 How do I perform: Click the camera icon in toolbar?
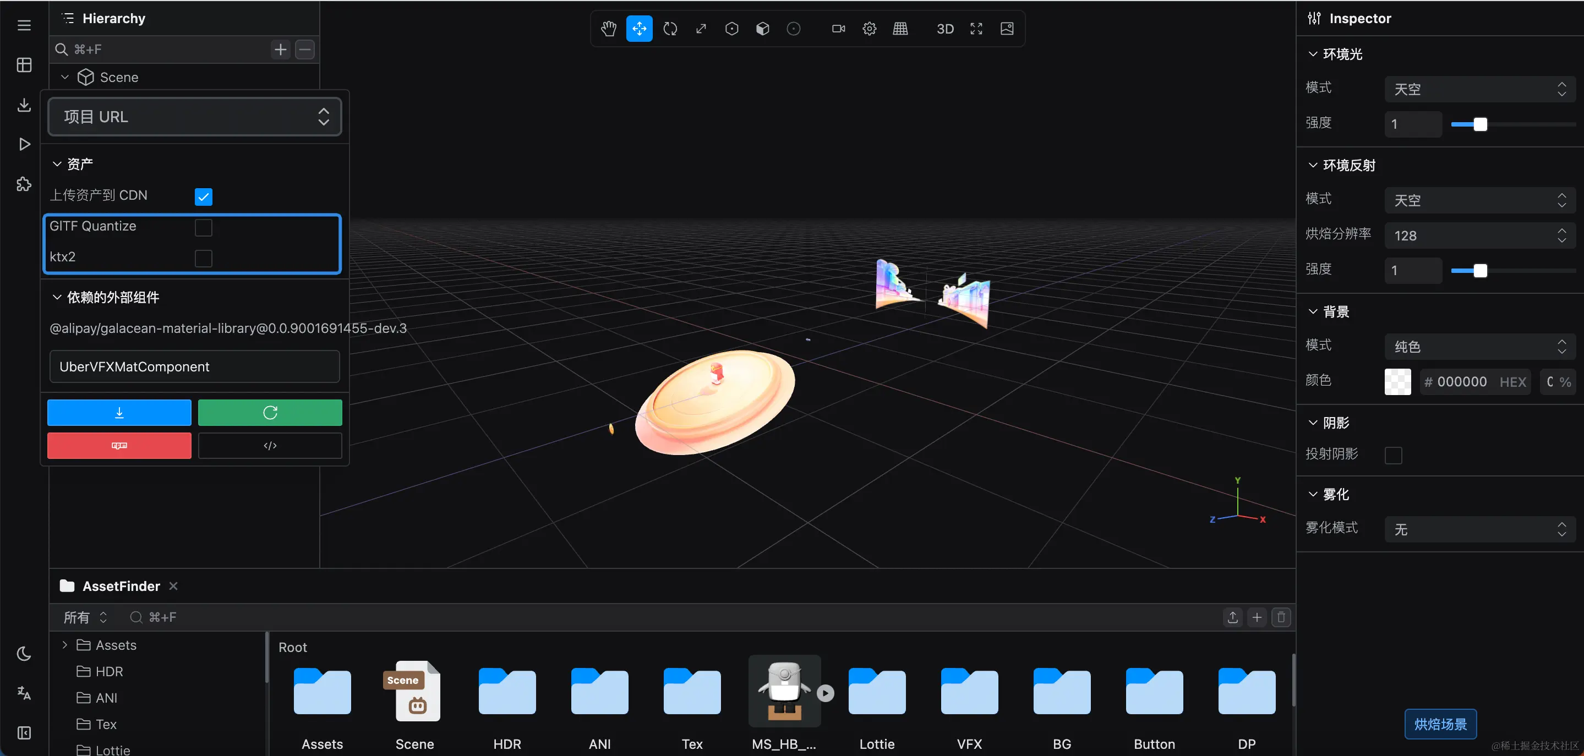(838, 29)
